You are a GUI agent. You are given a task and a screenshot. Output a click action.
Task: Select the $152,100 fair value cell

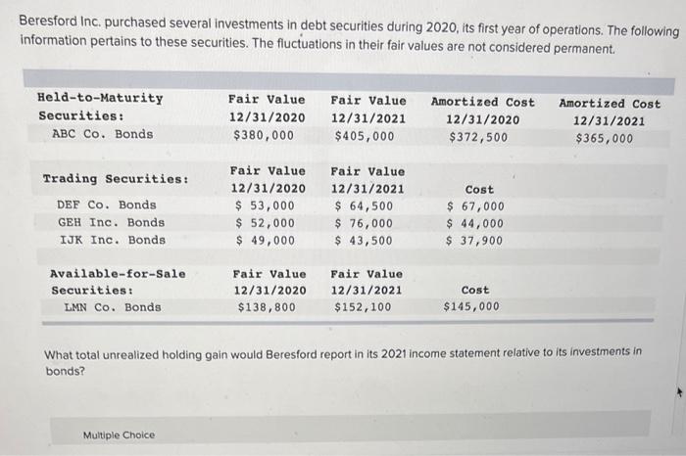tap(367, 307)
